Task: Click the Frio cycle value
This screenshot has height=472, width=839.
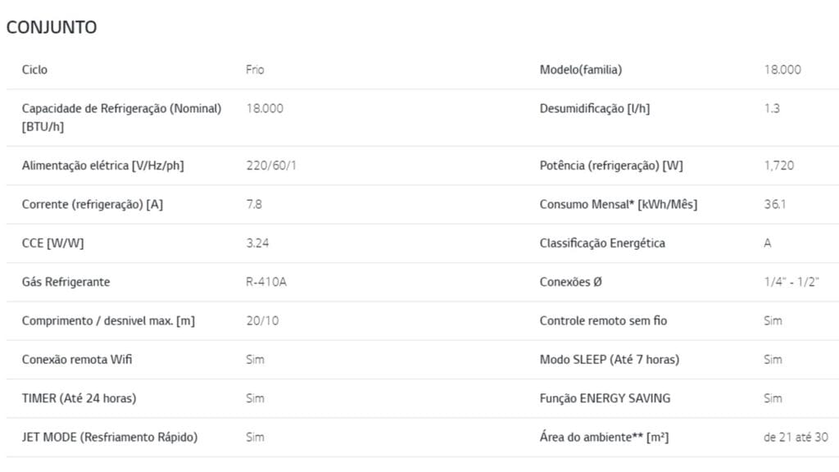Action: 255,70
